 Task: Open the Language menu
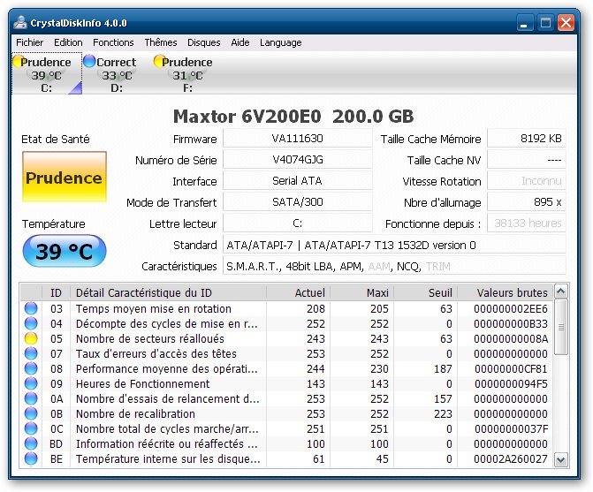280,42
